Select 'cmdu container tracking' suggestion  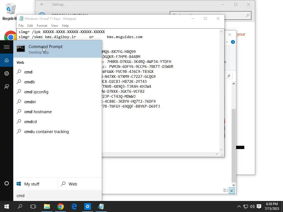click(57, 131)
